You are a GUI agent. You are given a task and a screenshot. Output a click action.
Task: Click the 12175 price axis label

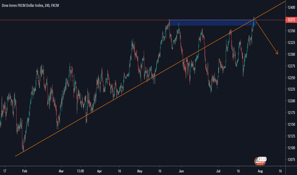tap(291, 113)
